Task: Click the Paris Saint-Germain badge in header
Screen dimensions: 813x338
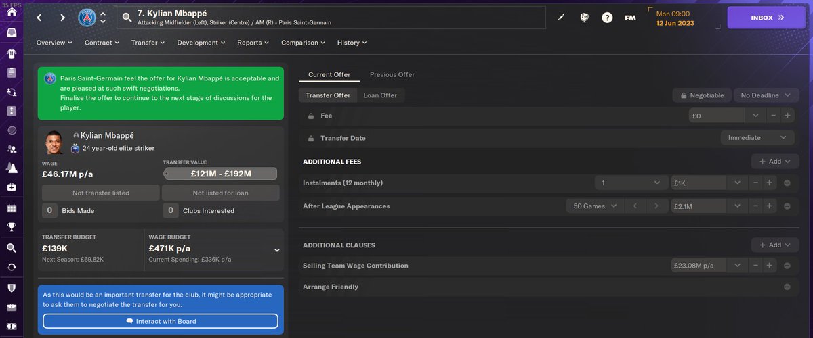Action: (x=86, y=18)
